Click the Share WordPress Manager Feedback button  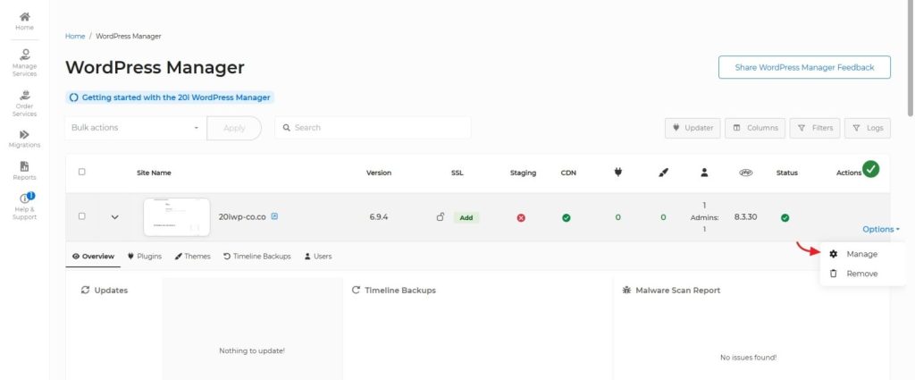(x=804, y=67)
